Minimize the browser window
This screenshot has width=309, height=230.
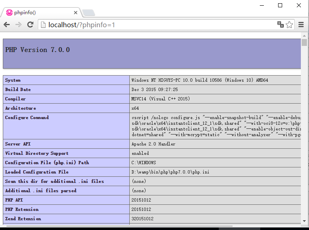pyautogui.click(x=262, y=5)
